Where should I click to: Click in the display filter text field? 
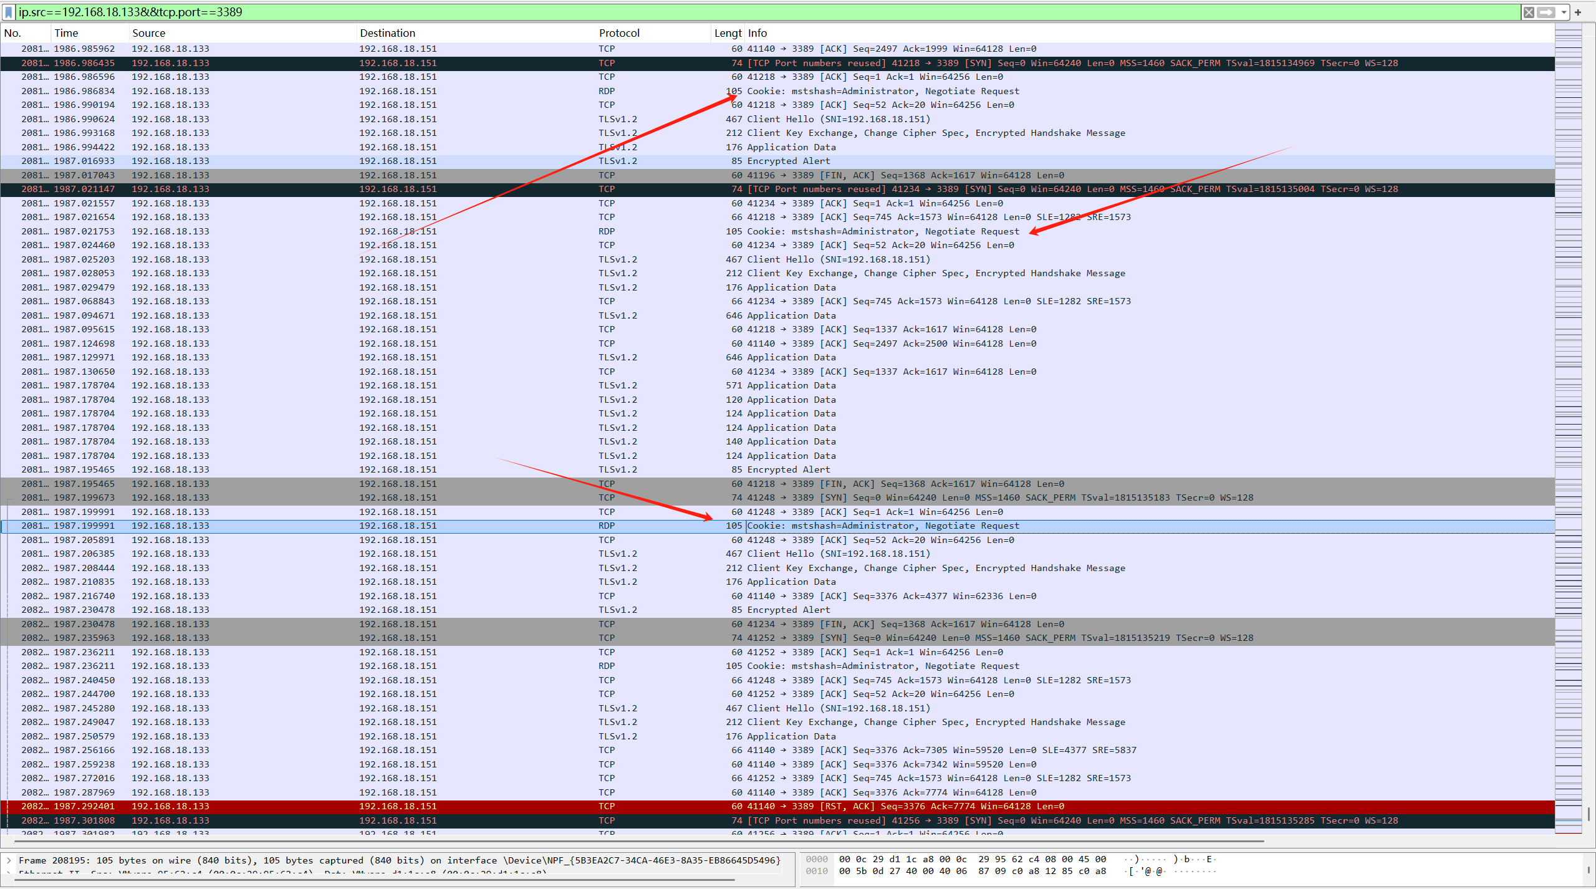click(x=748, y=12)
